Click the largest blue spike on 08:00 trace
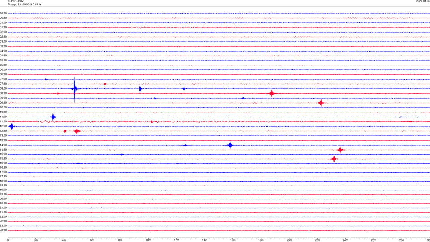The image size is (430, 242). pyautogui.click(x=74, y=90)
